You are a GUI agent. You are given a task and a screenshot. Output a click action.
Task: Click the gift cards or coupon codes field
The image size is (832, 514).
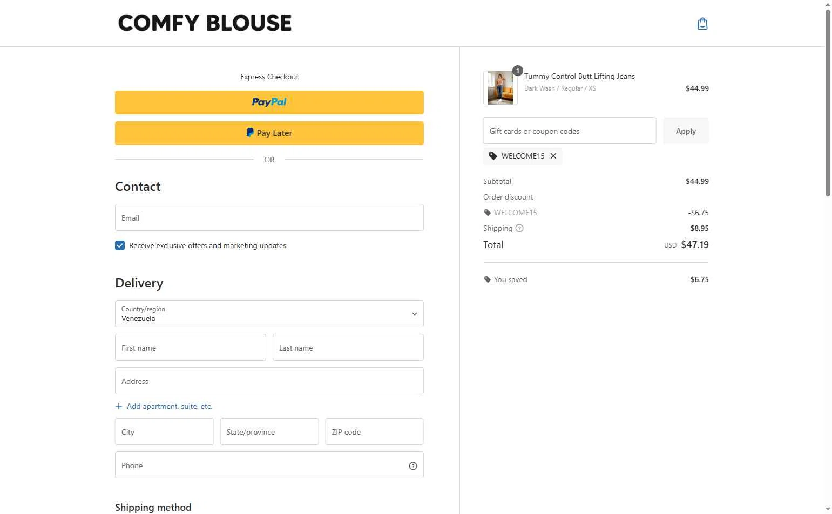[x=570, y=131]
